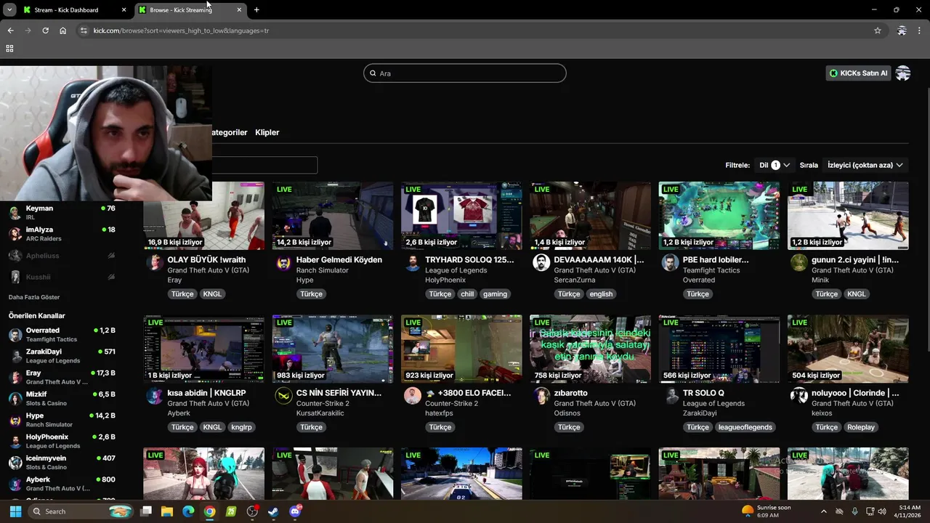The image size is (930, 523).
Task: Click DEVAAAAAAM 140K stream title
Action: click(599, 259)
